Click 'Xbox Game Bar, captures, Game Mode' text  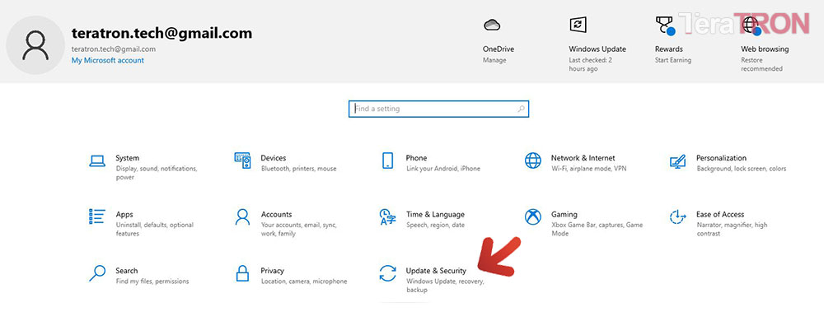click(597, 230)
